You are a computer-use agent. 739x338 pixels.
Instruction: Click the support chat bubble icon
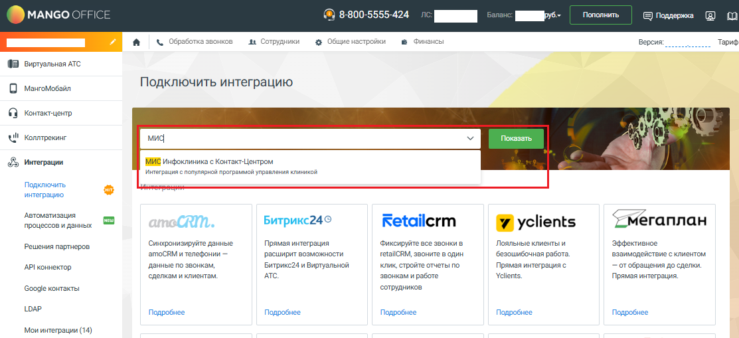tap(648, 15)
